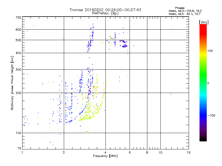The image size is (222, 166).
Task: Click the y-axis tick label '600'
Action: (18, 30)
